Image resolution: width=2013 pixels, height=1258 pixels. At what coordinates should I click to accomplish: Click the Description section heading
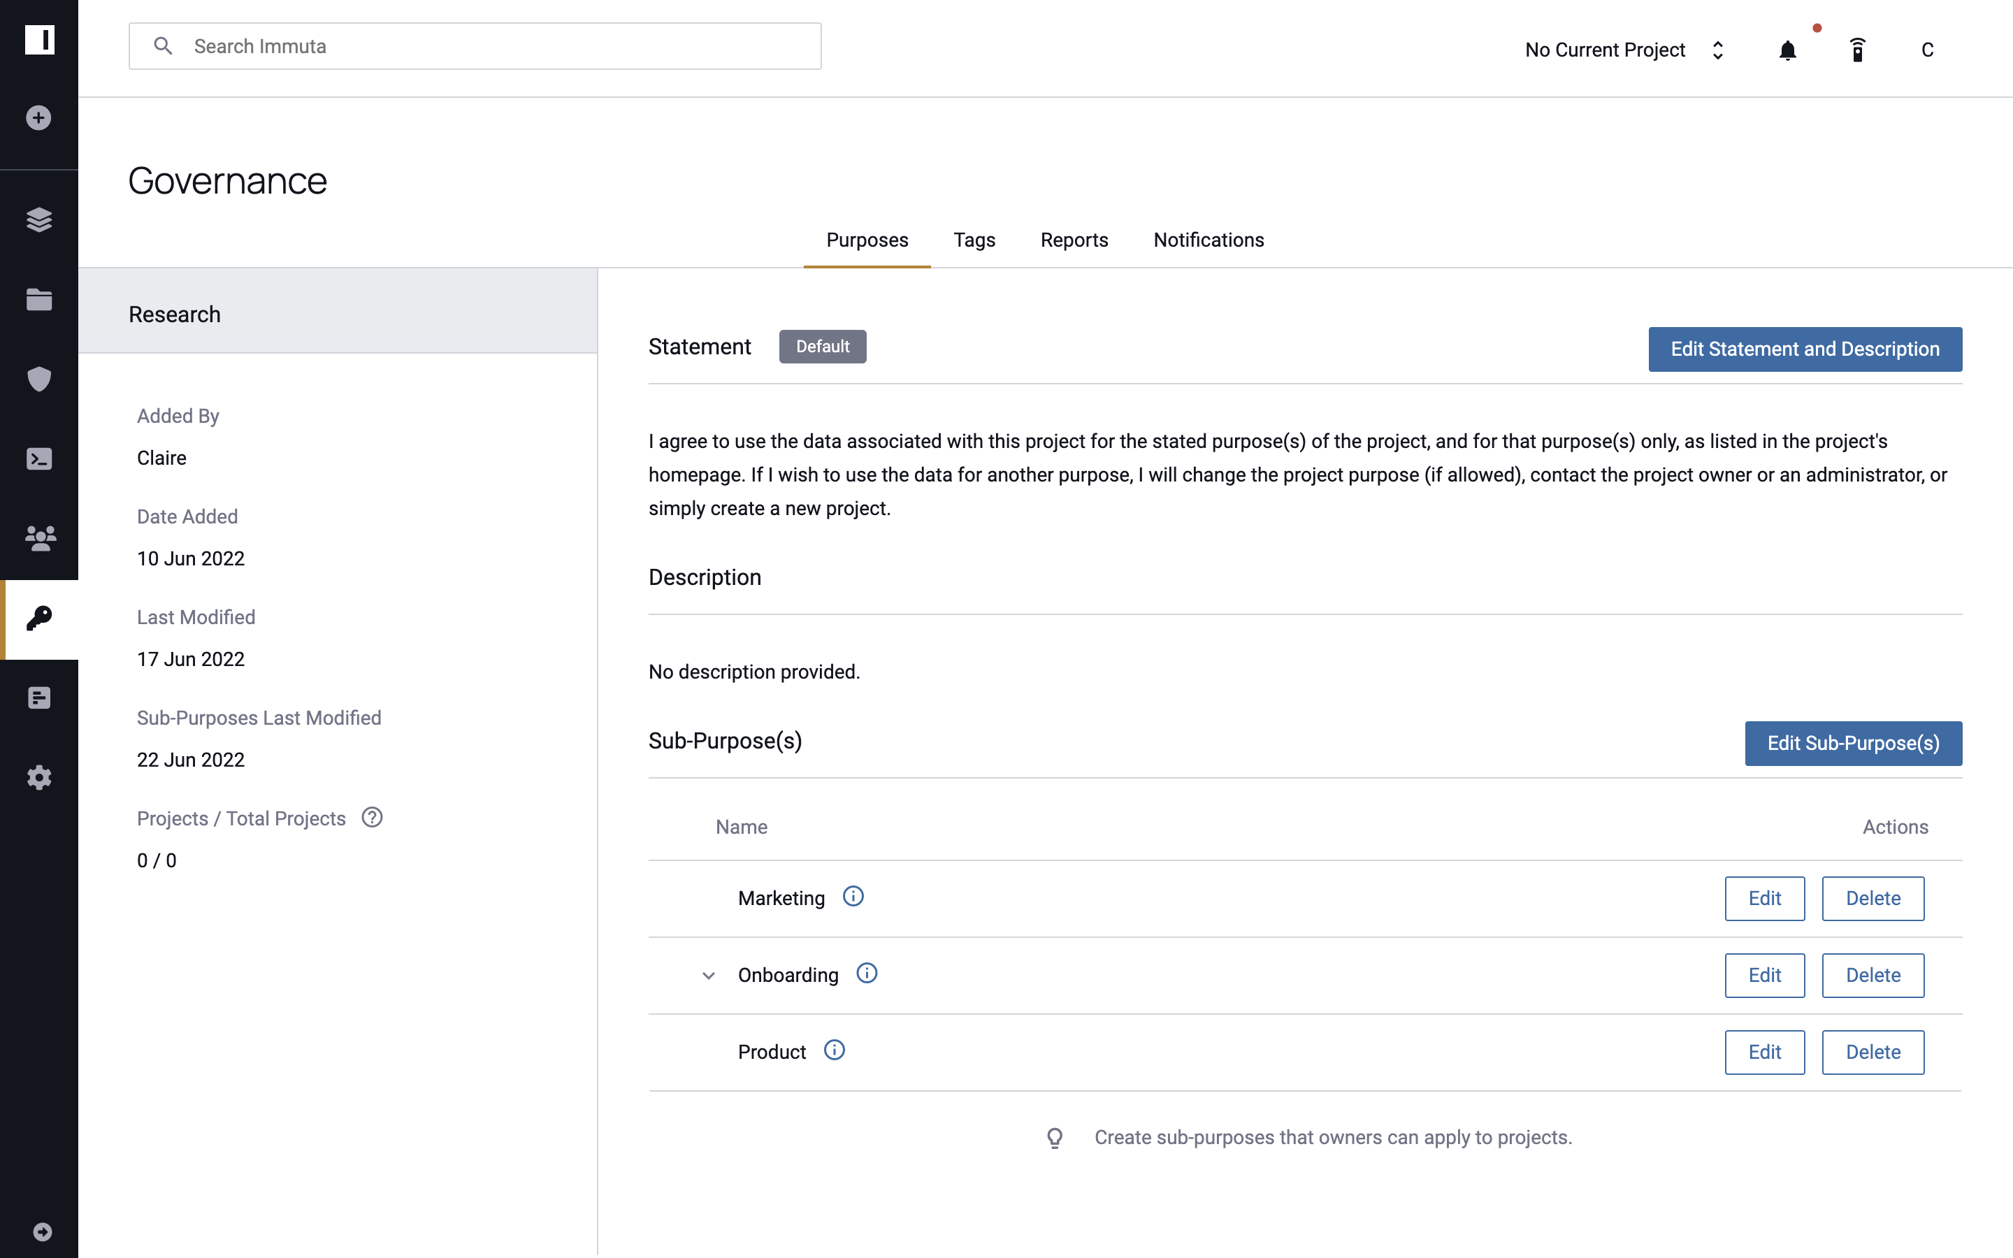(705, 577)
